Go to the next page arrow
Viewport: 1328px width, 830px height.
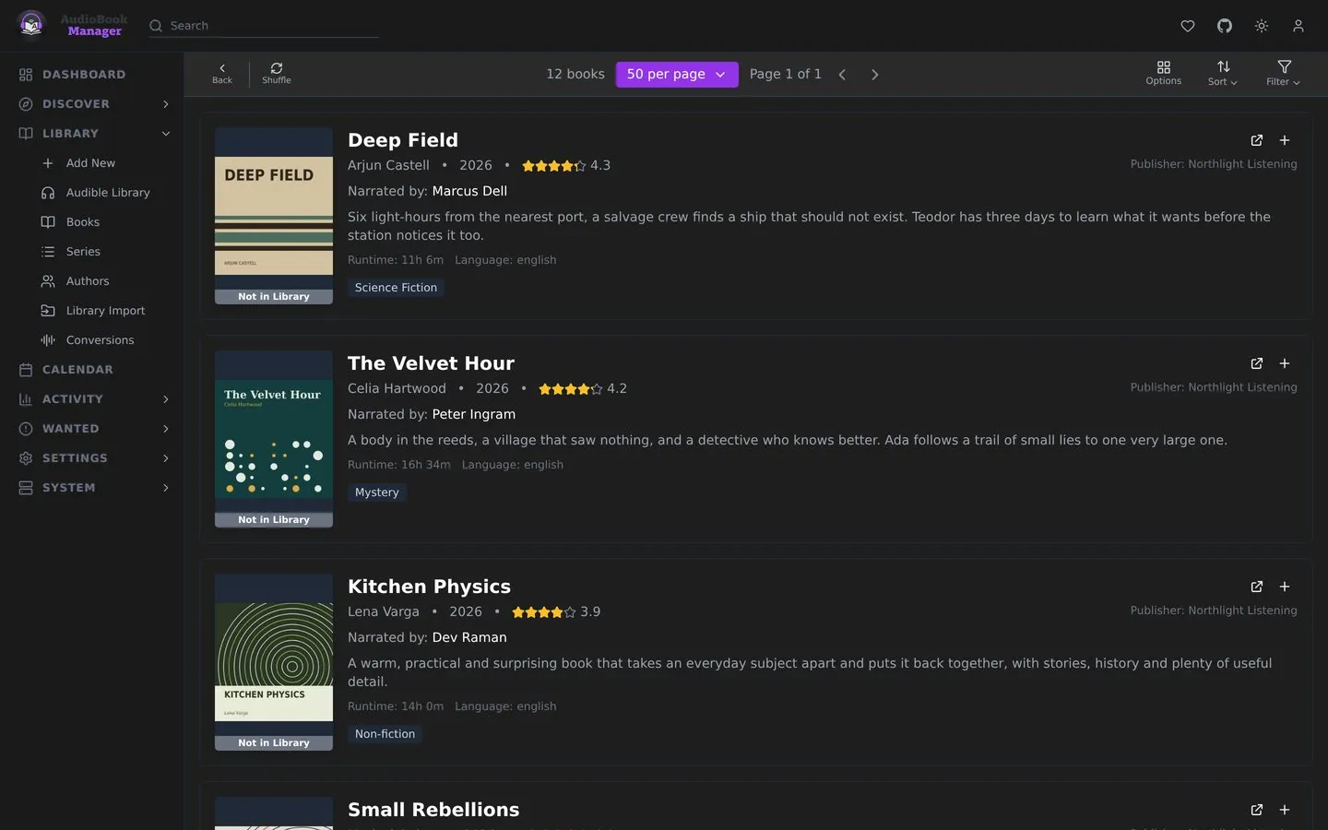click(x=875, y=75)
